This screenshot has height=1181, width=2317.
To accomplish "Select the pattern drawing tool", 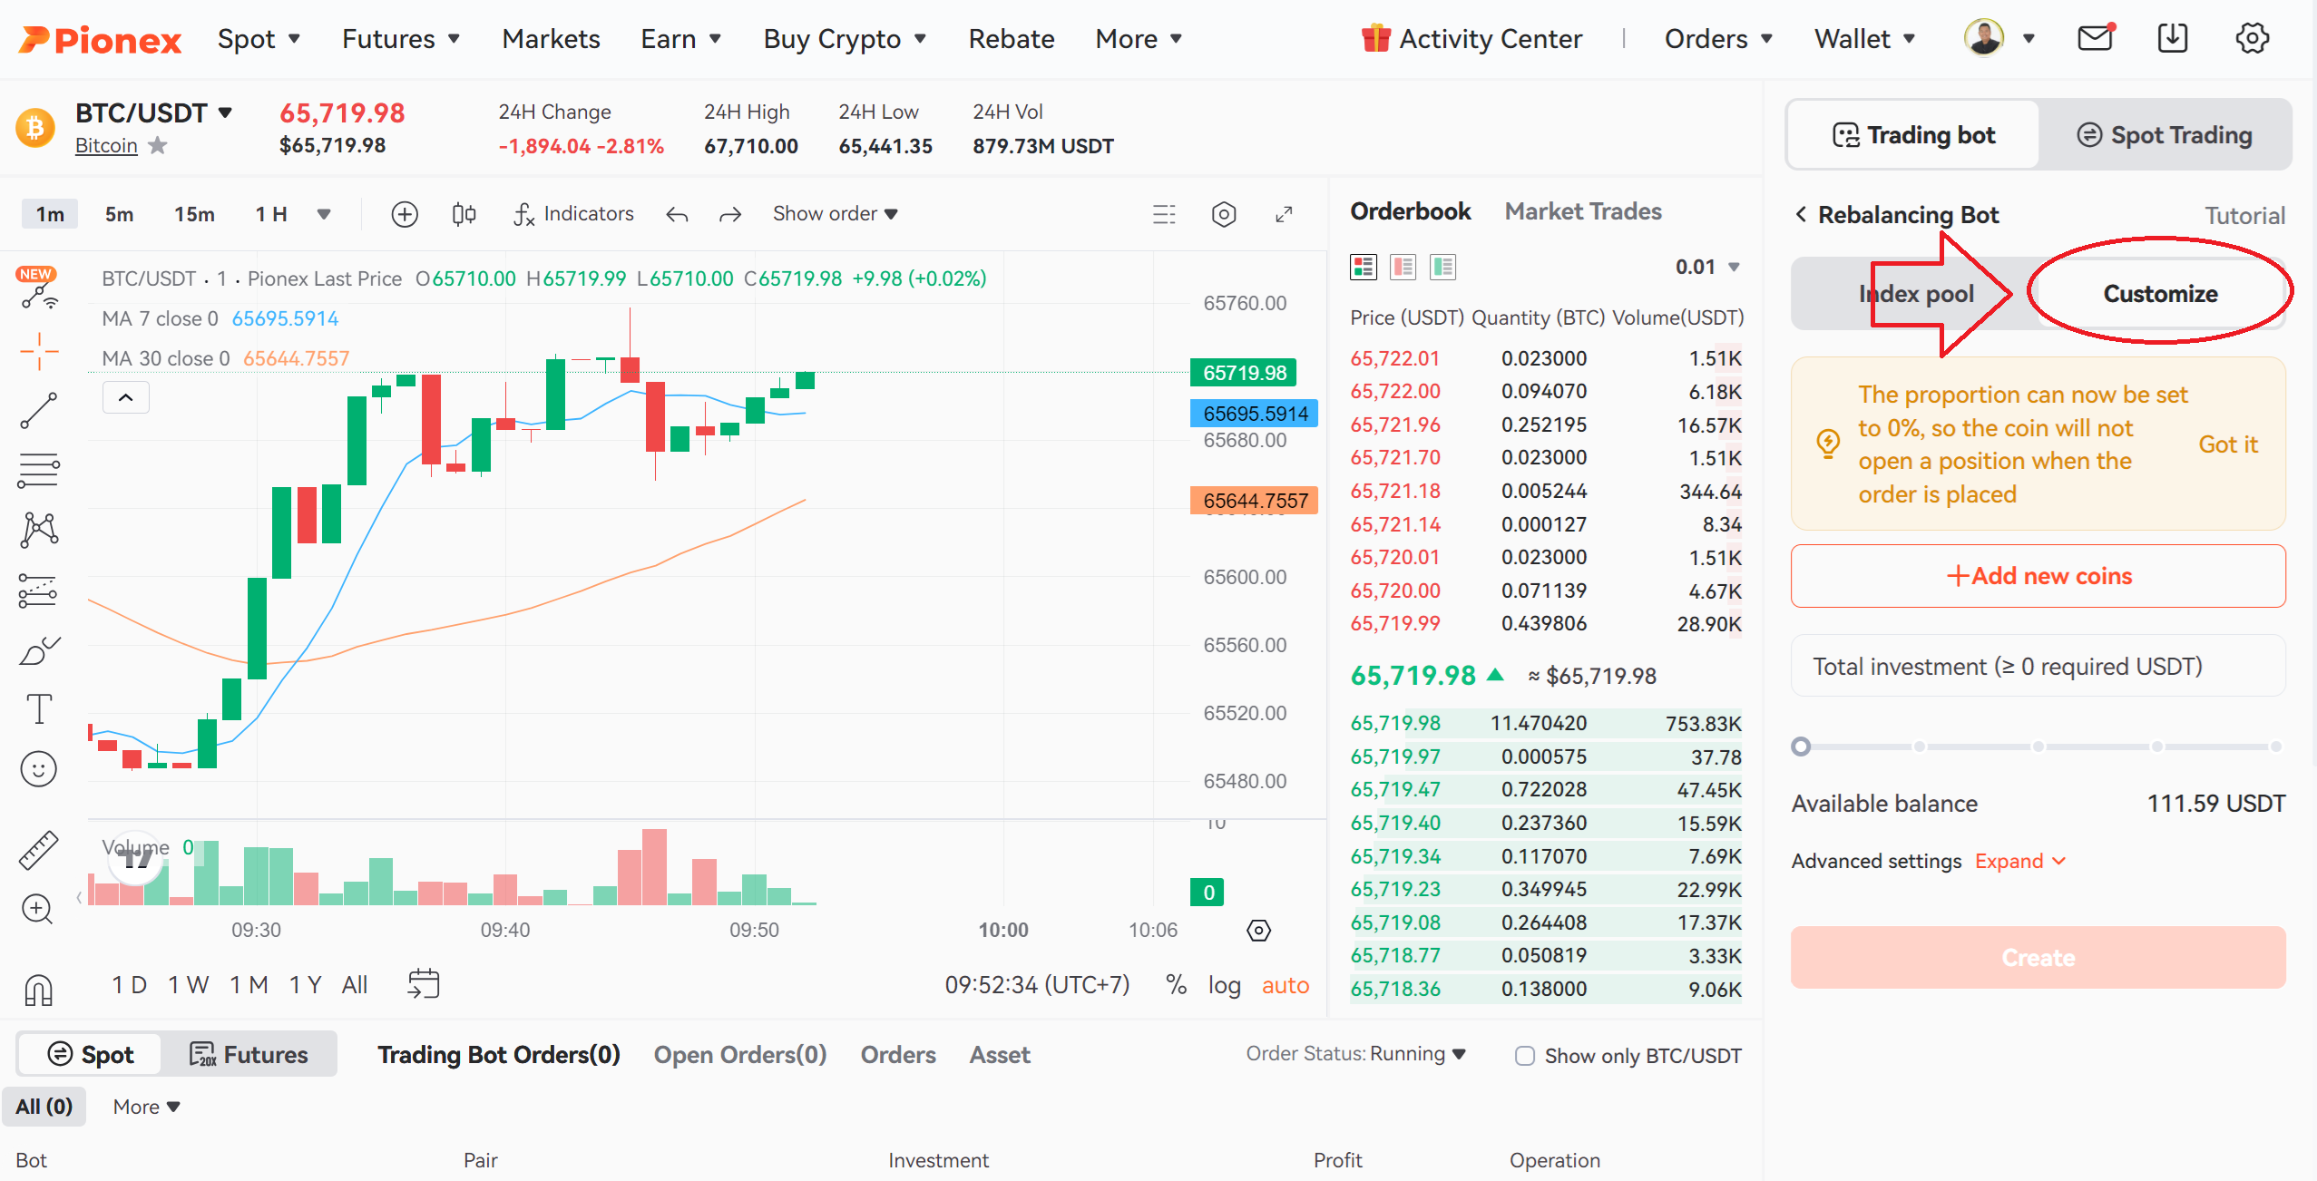I will click(x=39, y=530).
